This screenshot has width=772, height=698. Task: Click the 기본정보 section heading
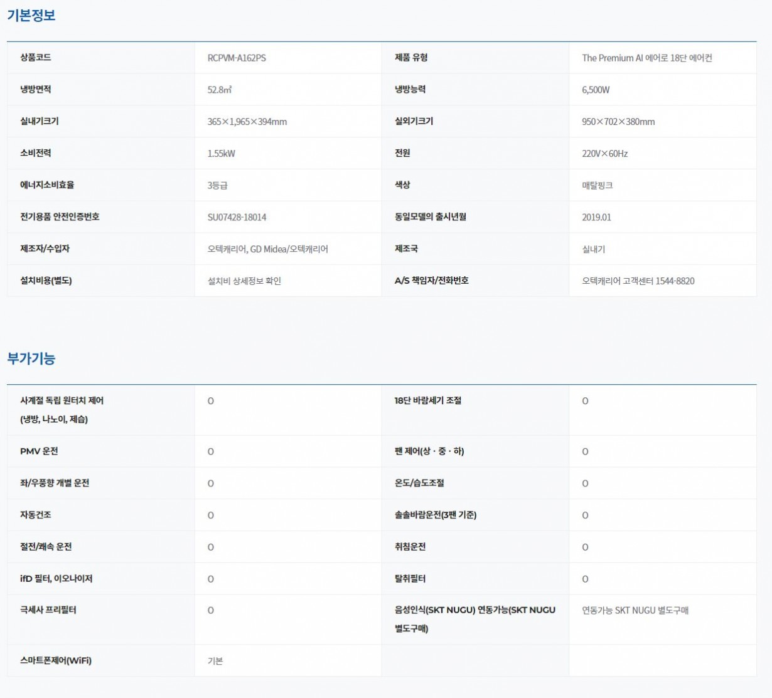31,16
